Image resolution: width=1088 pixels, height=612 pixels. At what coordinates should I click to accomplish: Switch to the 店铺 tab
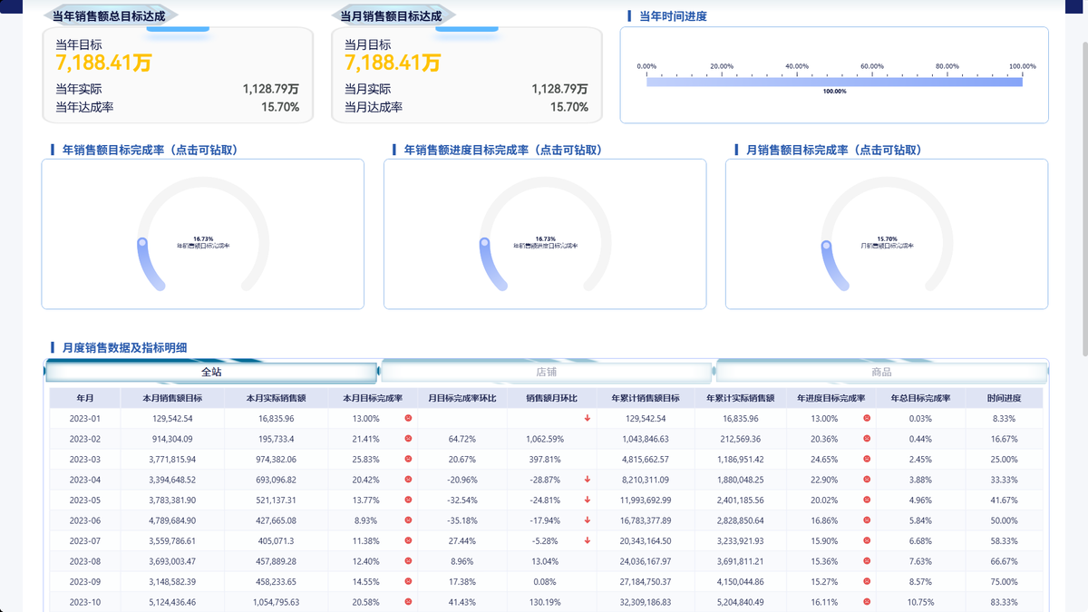(547, 373)
